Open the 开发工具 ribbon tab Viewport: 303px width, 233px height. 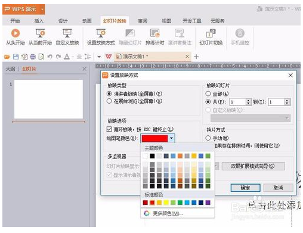point(192,21)
